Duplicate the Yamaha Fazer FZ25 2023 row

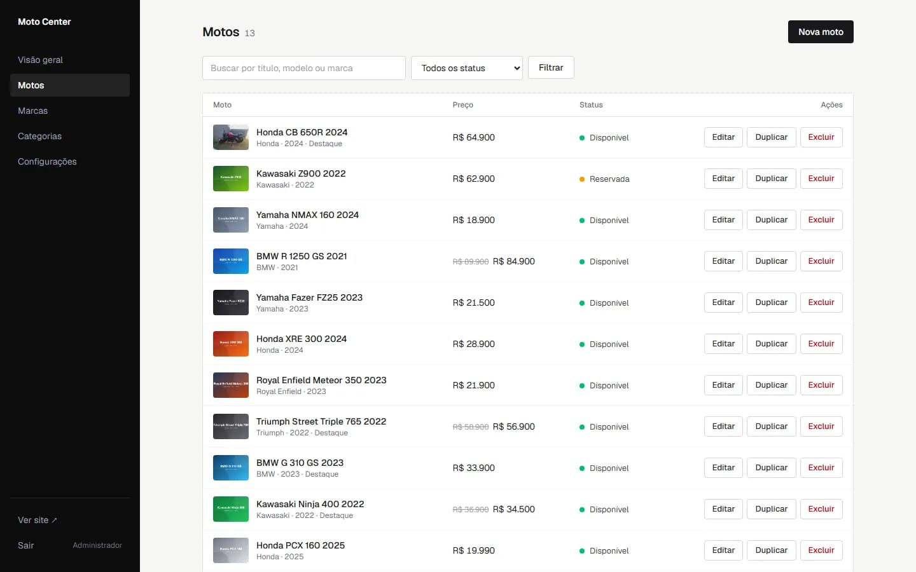tap(771, 303)
